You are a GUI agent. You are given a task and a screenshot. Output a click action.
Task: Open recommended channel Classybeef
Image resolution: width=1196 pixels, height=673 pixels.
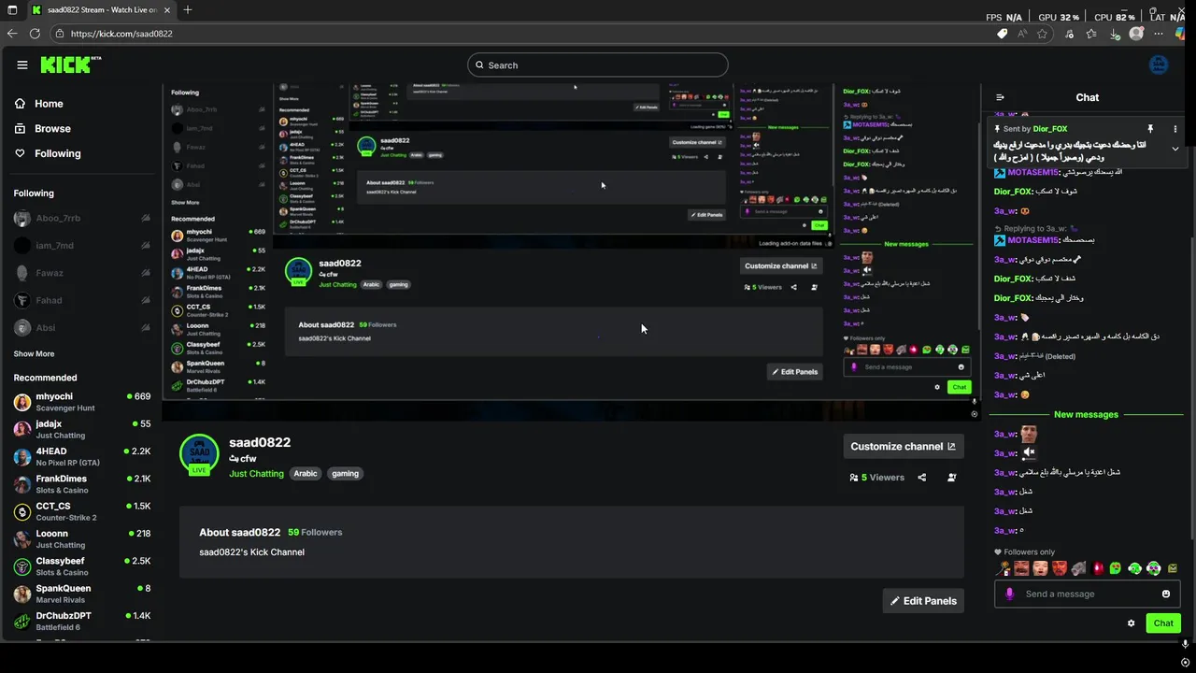[82, 566]
